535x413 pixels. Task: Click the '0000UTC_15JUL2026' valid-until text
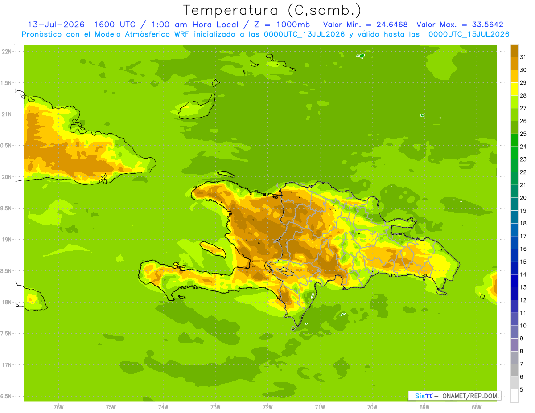point(469,34)
